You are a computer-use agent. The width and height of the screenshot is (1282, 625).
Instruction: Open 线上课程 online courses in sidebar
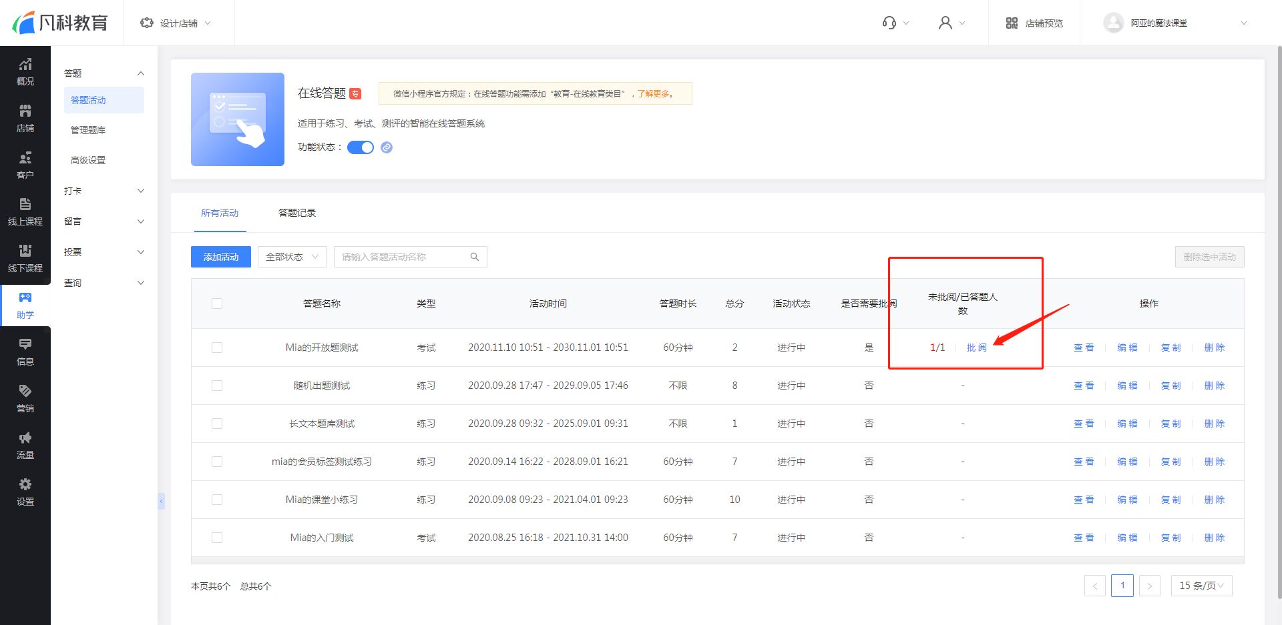(x=25, y=212)
